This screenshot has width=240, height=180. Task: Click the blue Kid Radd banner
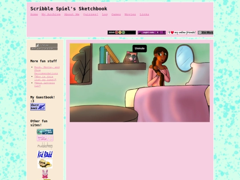[x=45, y=154]
